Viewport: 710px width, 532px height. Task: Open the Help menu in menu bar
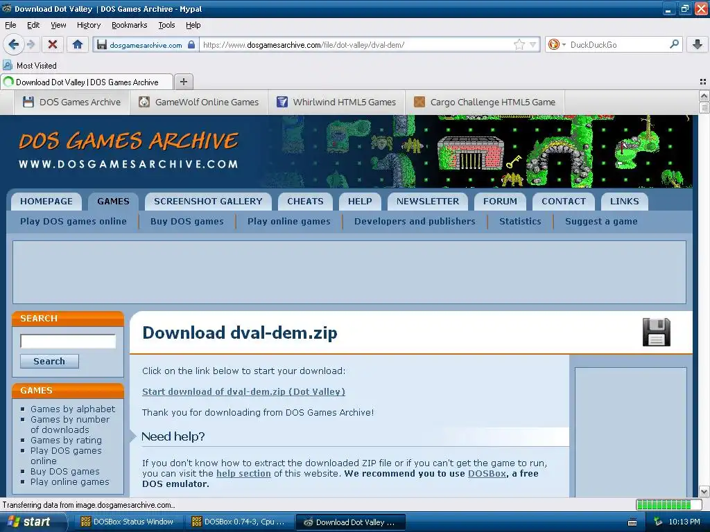[x=193, y=26]
